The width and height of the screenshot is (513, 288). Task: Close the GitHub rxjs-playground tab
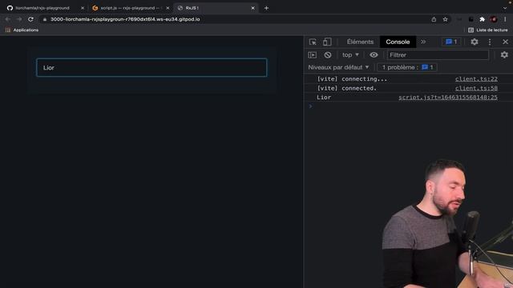[83, 8]
